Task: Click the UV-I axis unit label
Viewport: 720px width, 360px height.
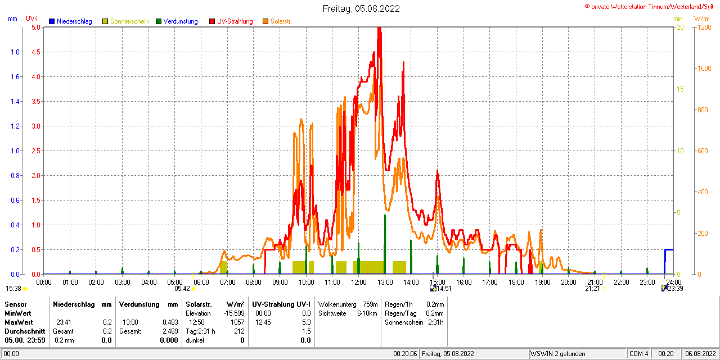Action: coord(32,19)
